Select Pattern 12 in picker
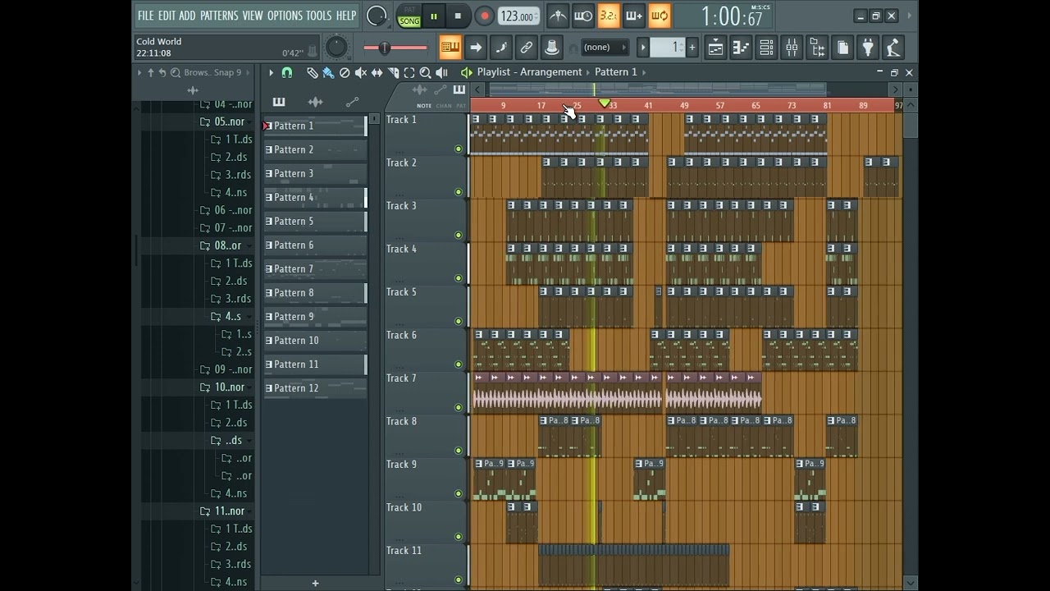 click(315, 387)
